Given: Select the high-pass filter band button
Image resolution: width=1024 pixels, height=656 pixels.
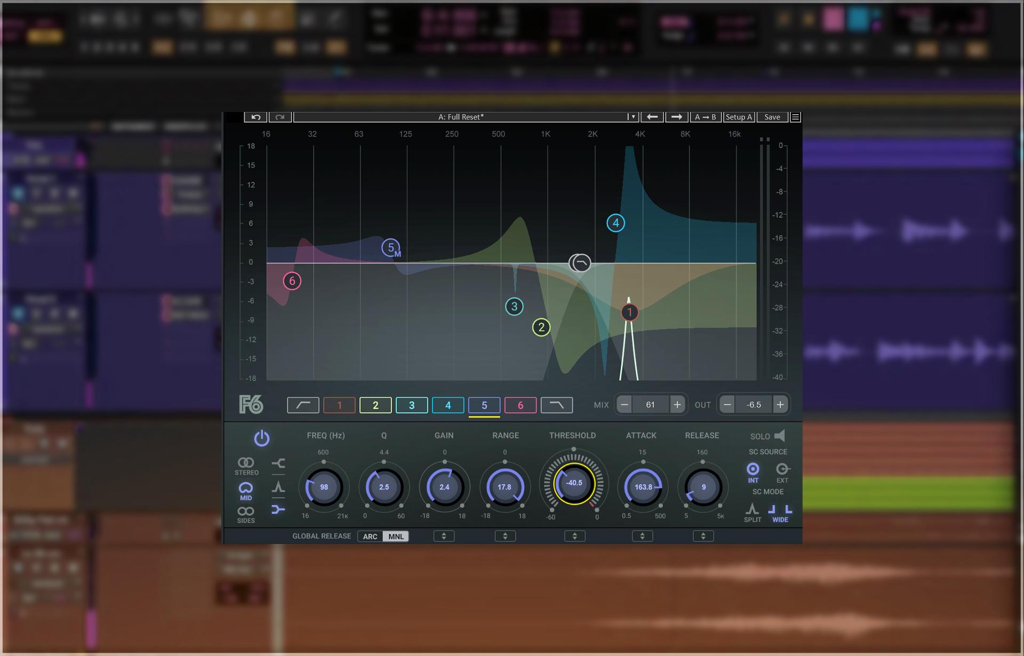Looking at the screenshot, I should tap(303, 405).
